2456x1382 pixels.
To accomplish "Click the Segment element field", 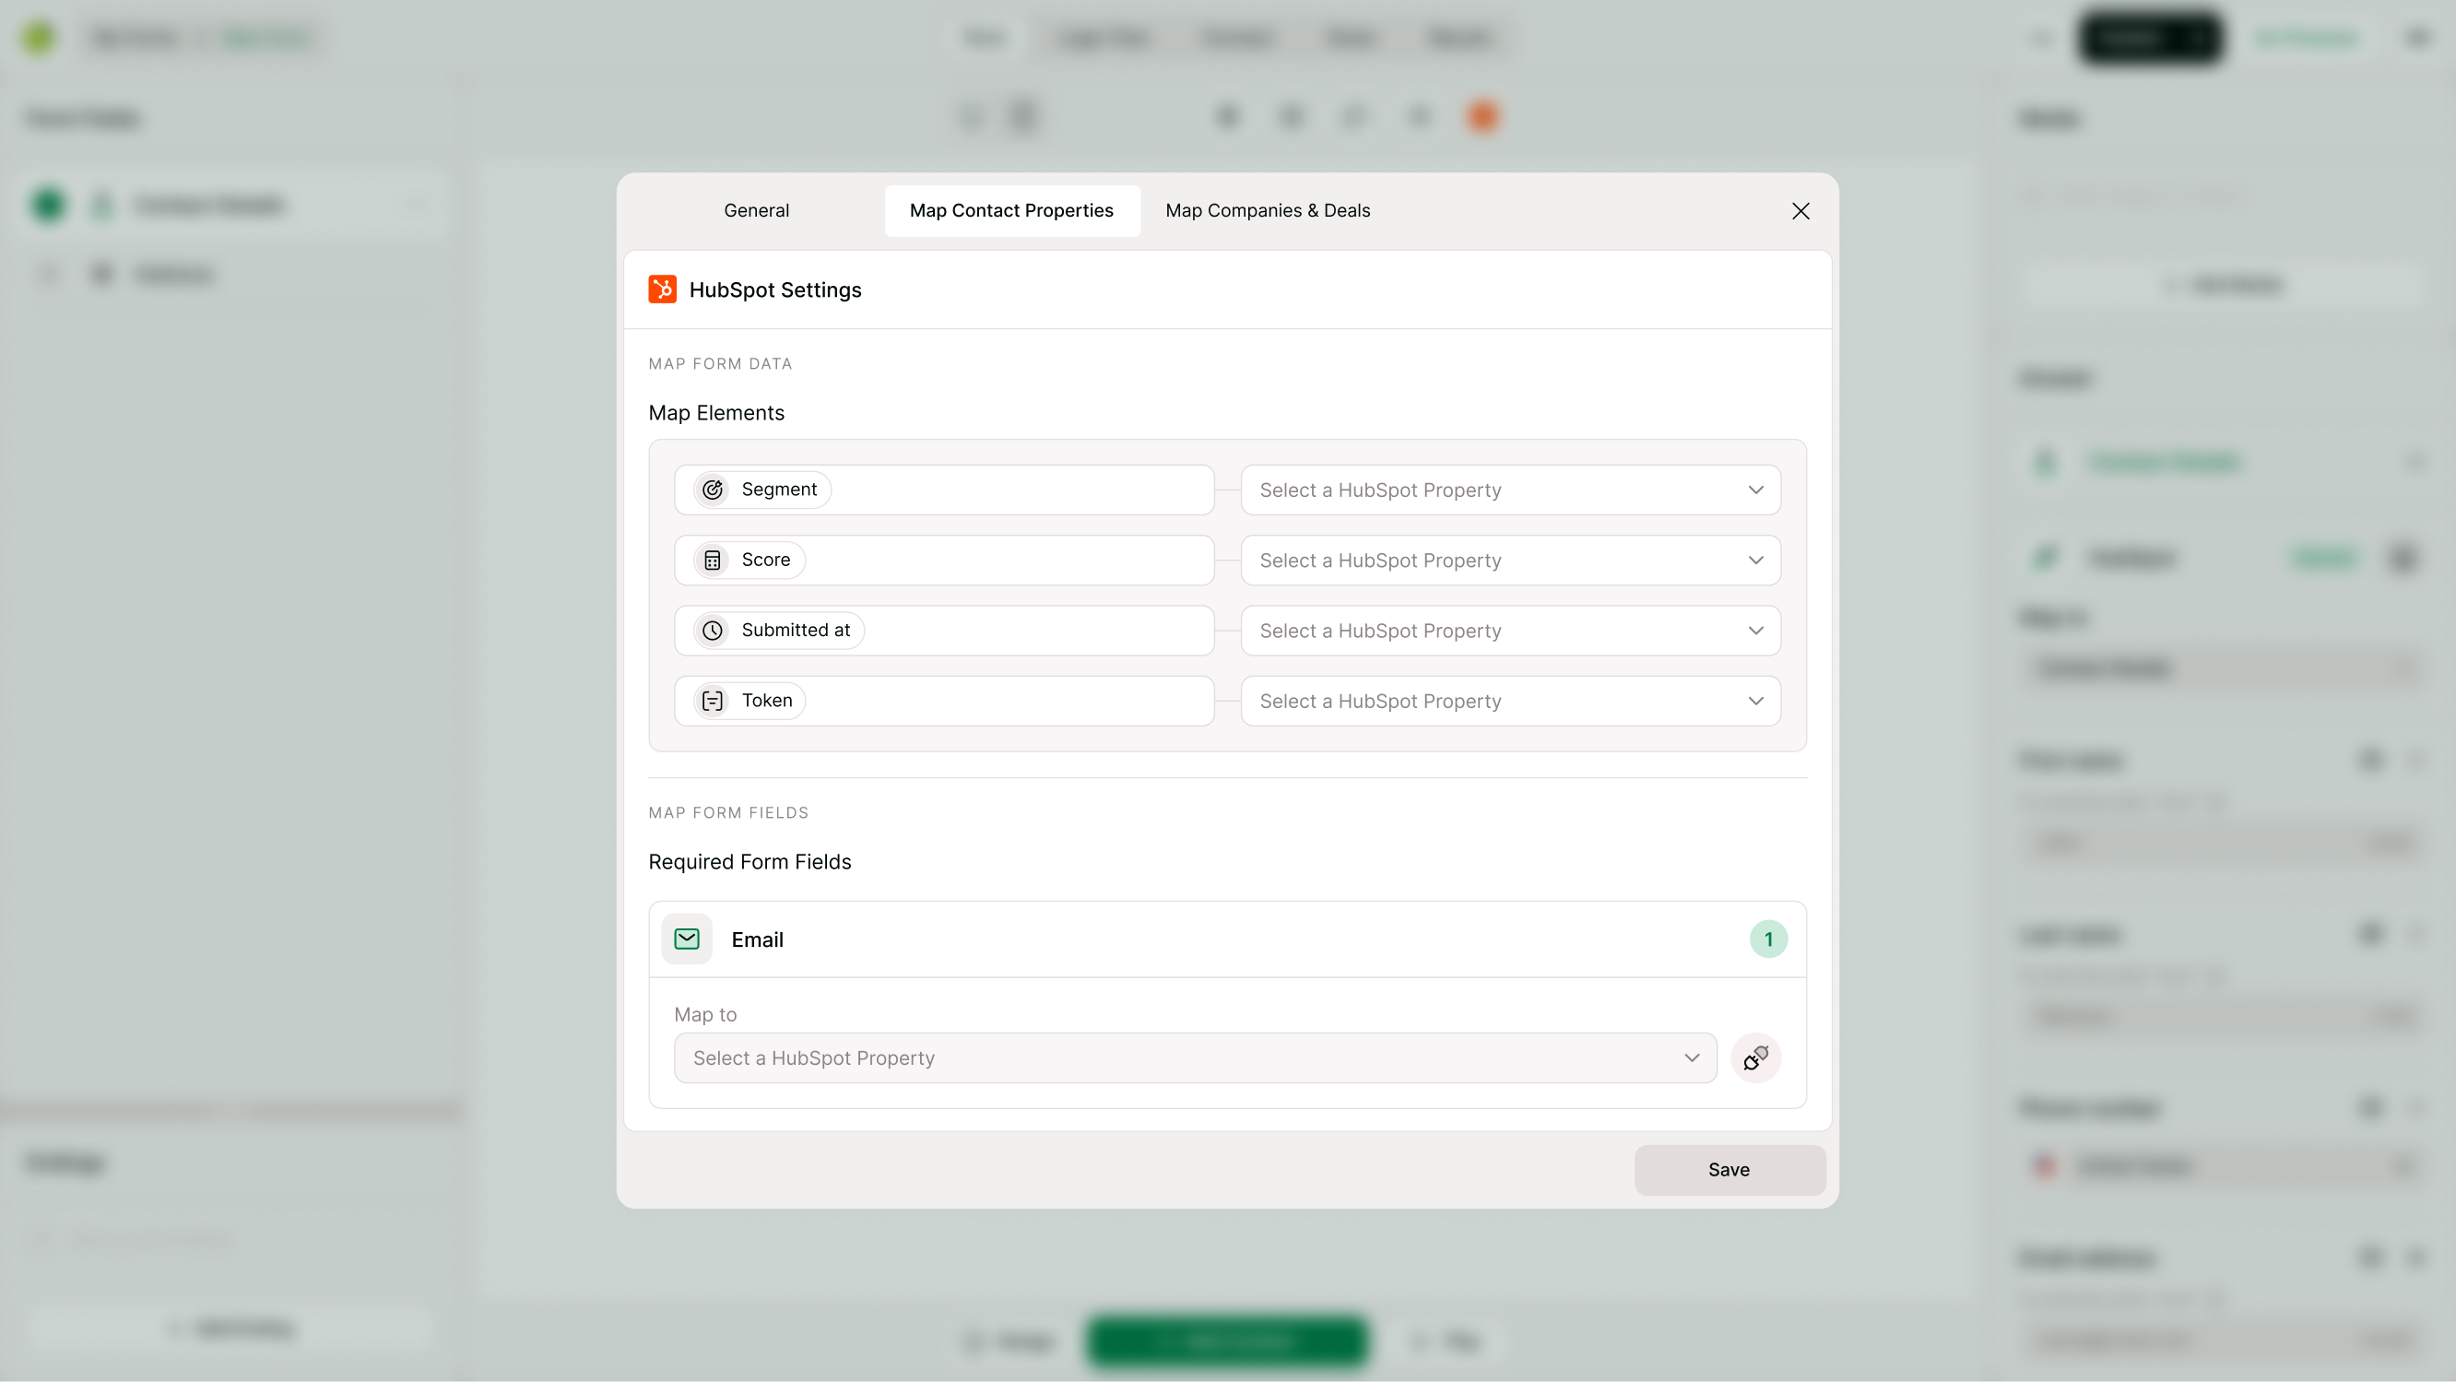I will tap(944, 490).
